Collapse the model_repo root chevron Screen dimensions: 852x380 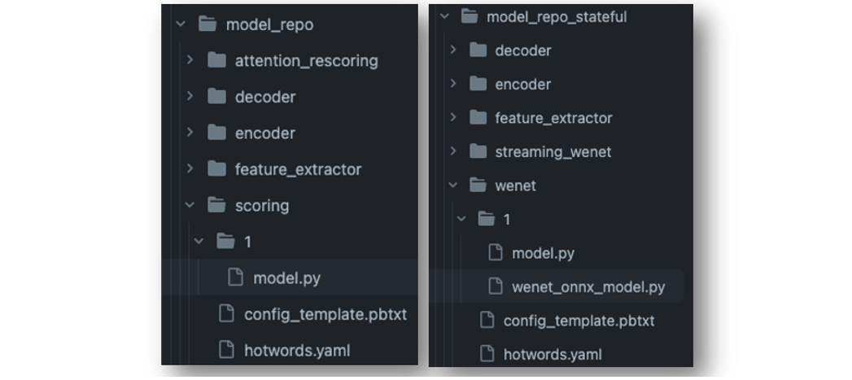click(x=181, y=24)
